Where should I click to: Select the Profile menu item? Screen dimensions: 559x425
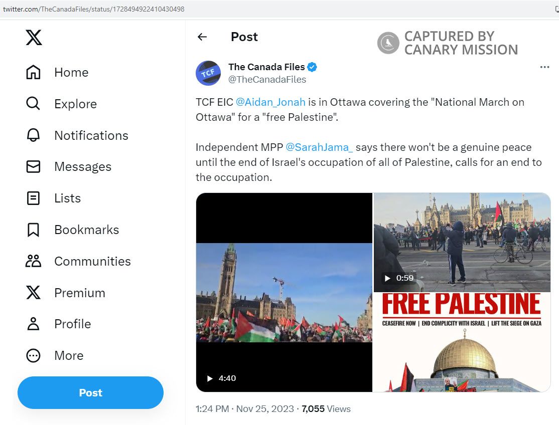(x=59, y=324)
